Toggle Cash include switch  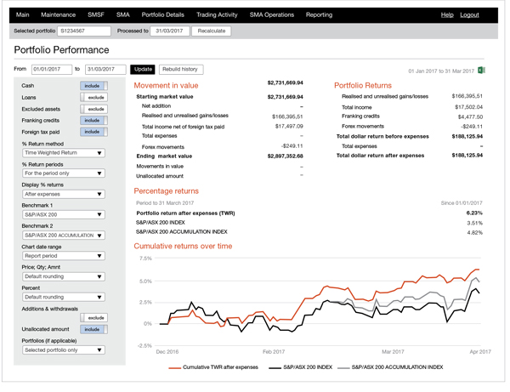click(x=94, y=86)
